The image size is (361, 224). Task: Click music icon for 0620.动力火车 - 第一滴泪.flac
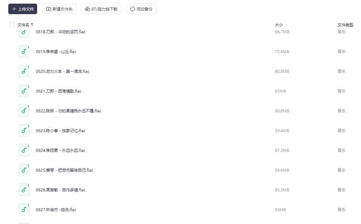pyautogui.click(x=24, y=71)
